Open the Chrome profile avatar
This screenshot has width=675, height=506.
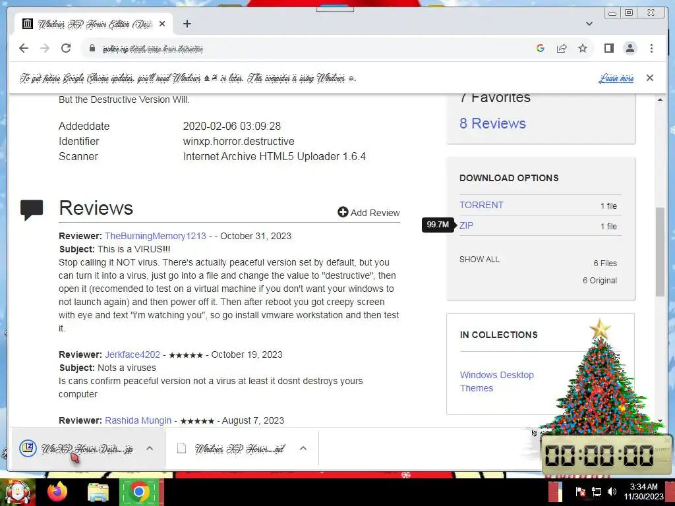click(x=630, y=48)
